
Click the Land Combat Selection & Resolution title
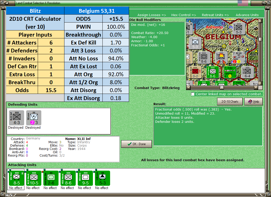pos(38,3)
